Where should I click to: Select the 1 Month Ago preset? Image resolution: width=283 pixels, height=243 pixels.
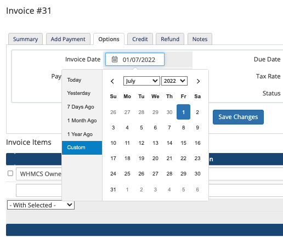pos(82,121)
